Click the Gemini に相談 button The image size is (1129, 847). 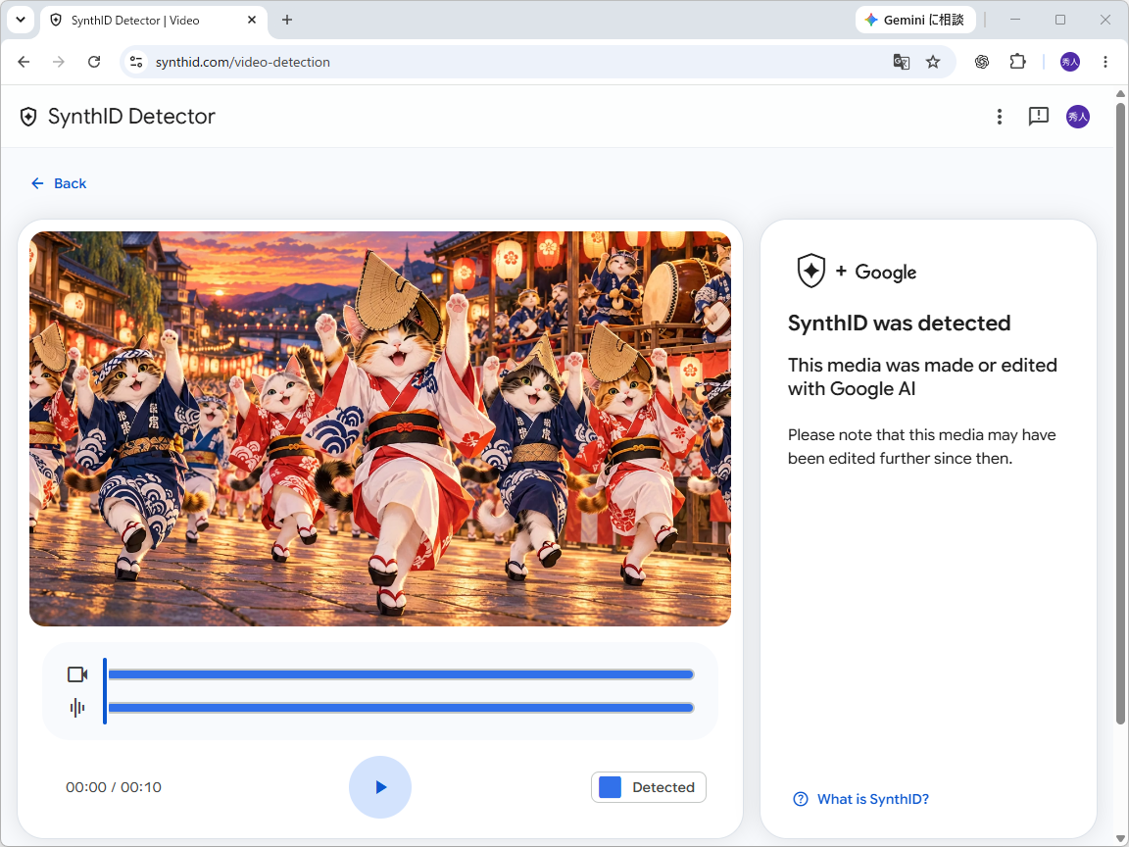point(916,21)
